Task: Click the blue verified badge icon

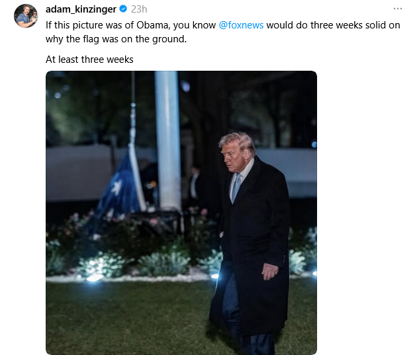Action: point(123,9)
